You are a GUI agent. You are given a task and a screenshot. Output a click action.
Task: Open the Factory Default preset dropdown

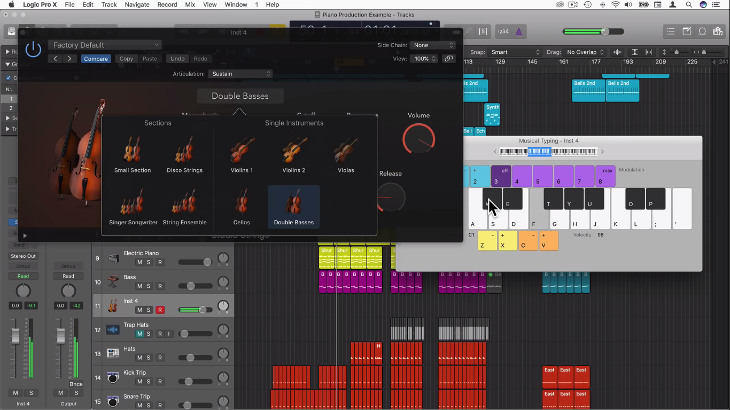pos(105,45)
